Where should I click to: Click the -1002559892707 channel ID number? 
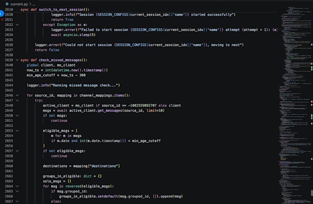[142, 105]
